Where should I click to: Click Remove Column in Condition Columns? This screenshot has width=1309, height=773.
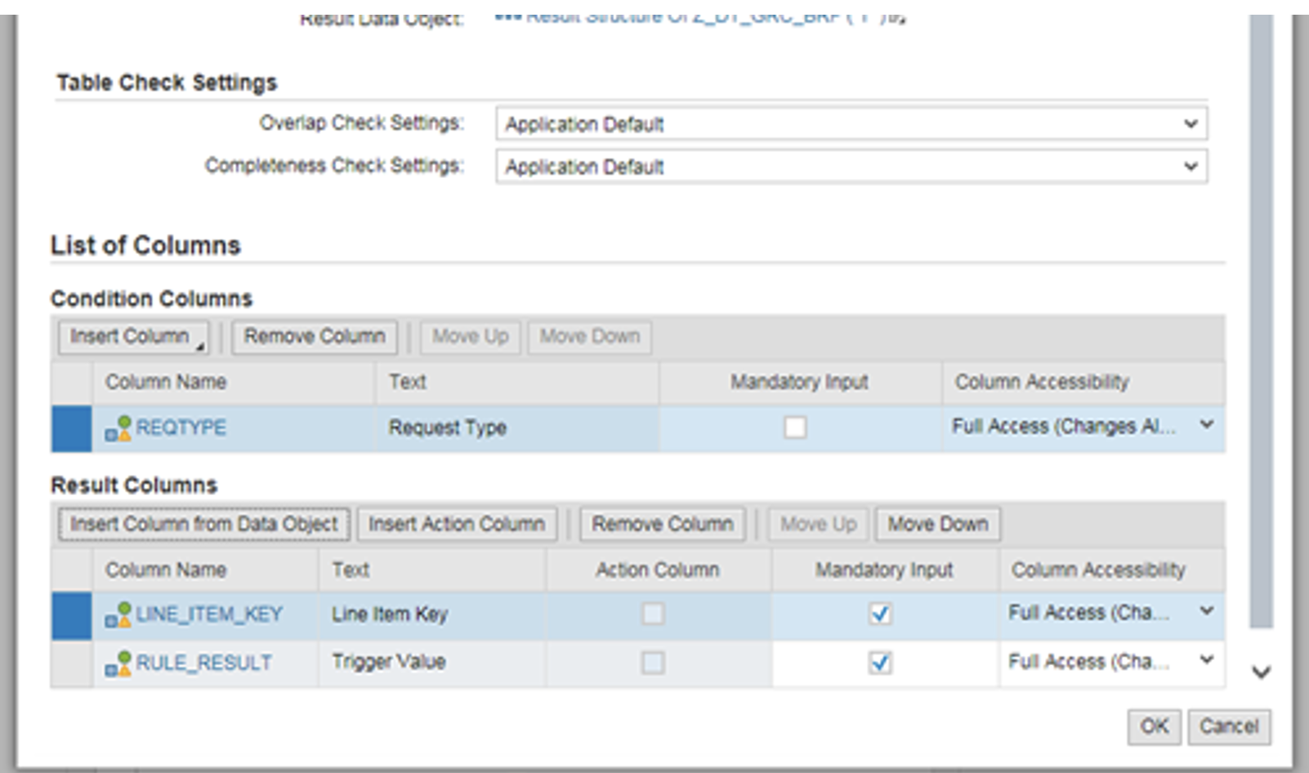[315, 337]
